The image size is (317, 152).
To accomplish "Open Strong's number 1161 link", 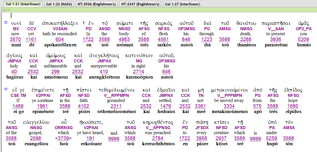I will tap(31, 40).
